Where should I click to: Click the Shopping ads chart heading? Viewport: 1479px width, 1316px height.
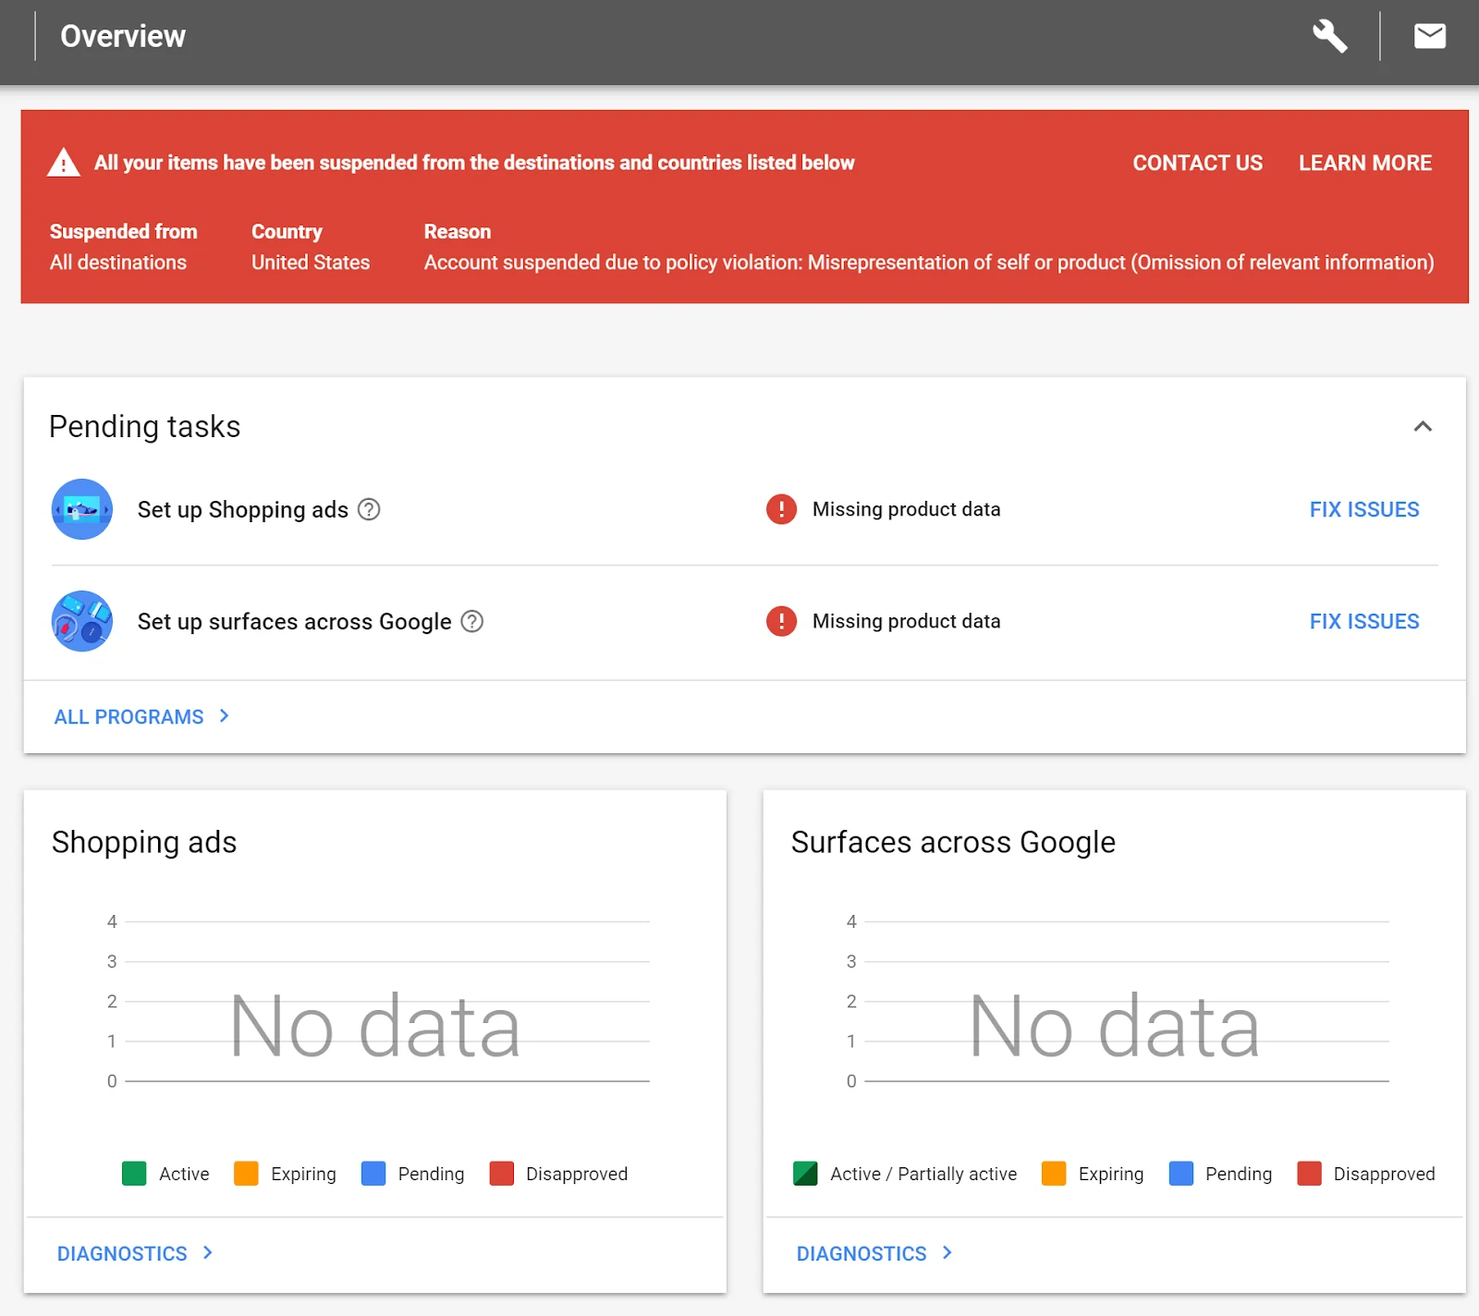click(x=144, y=842)
